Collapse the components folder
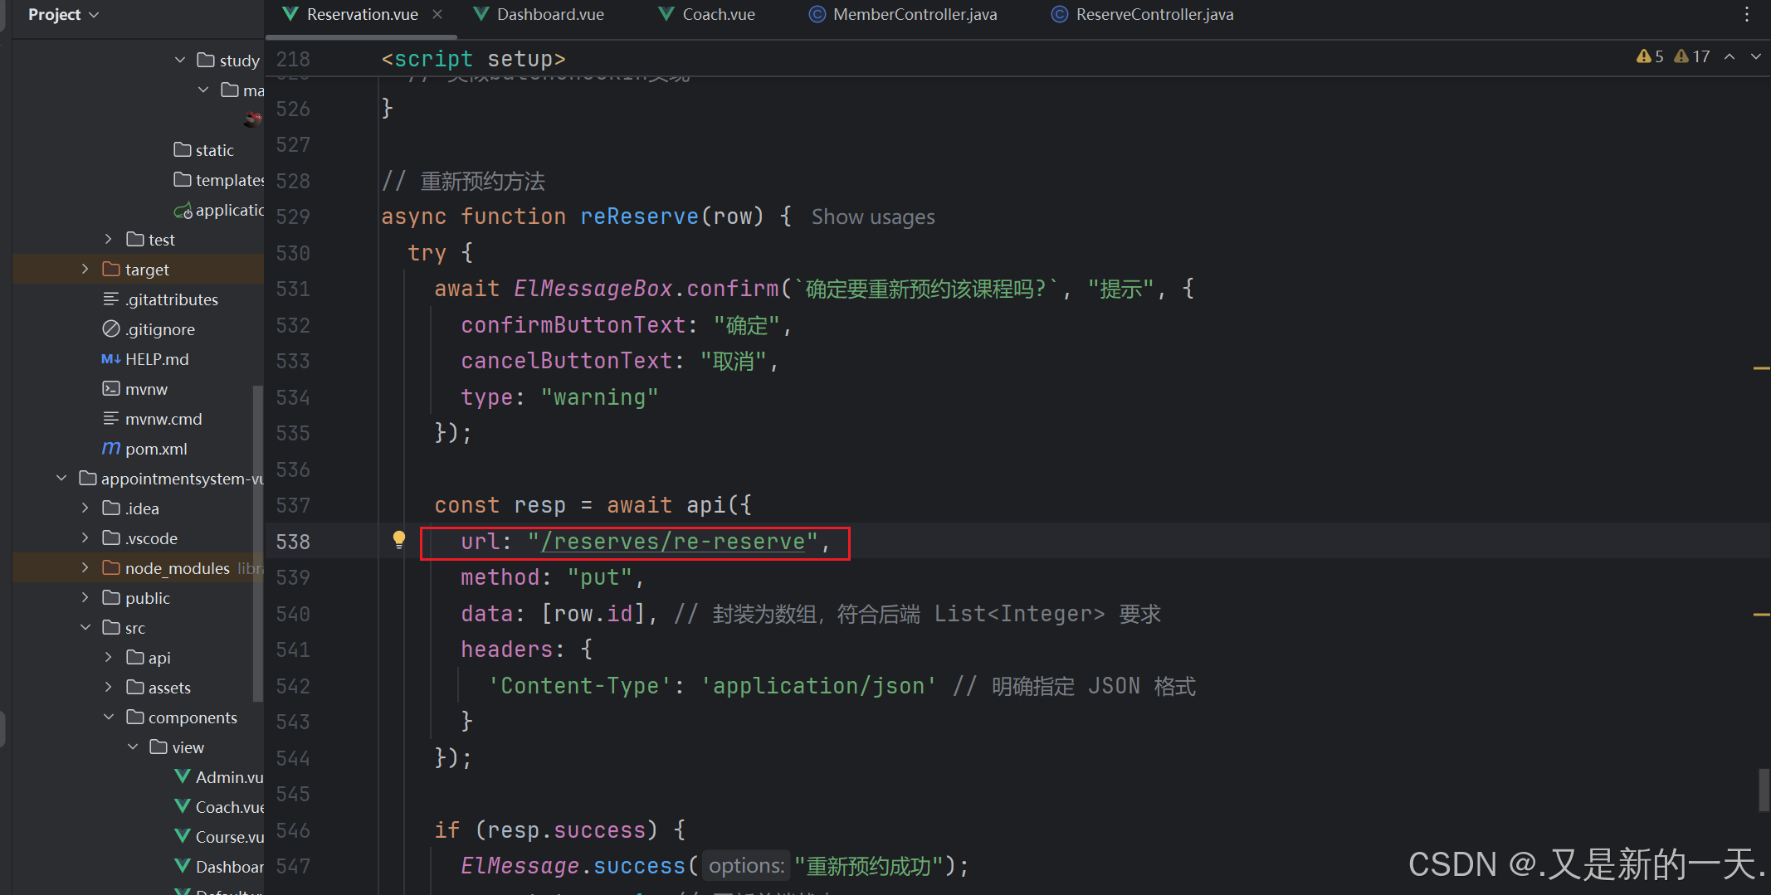 pyautogui.click(x=109, y=717)
